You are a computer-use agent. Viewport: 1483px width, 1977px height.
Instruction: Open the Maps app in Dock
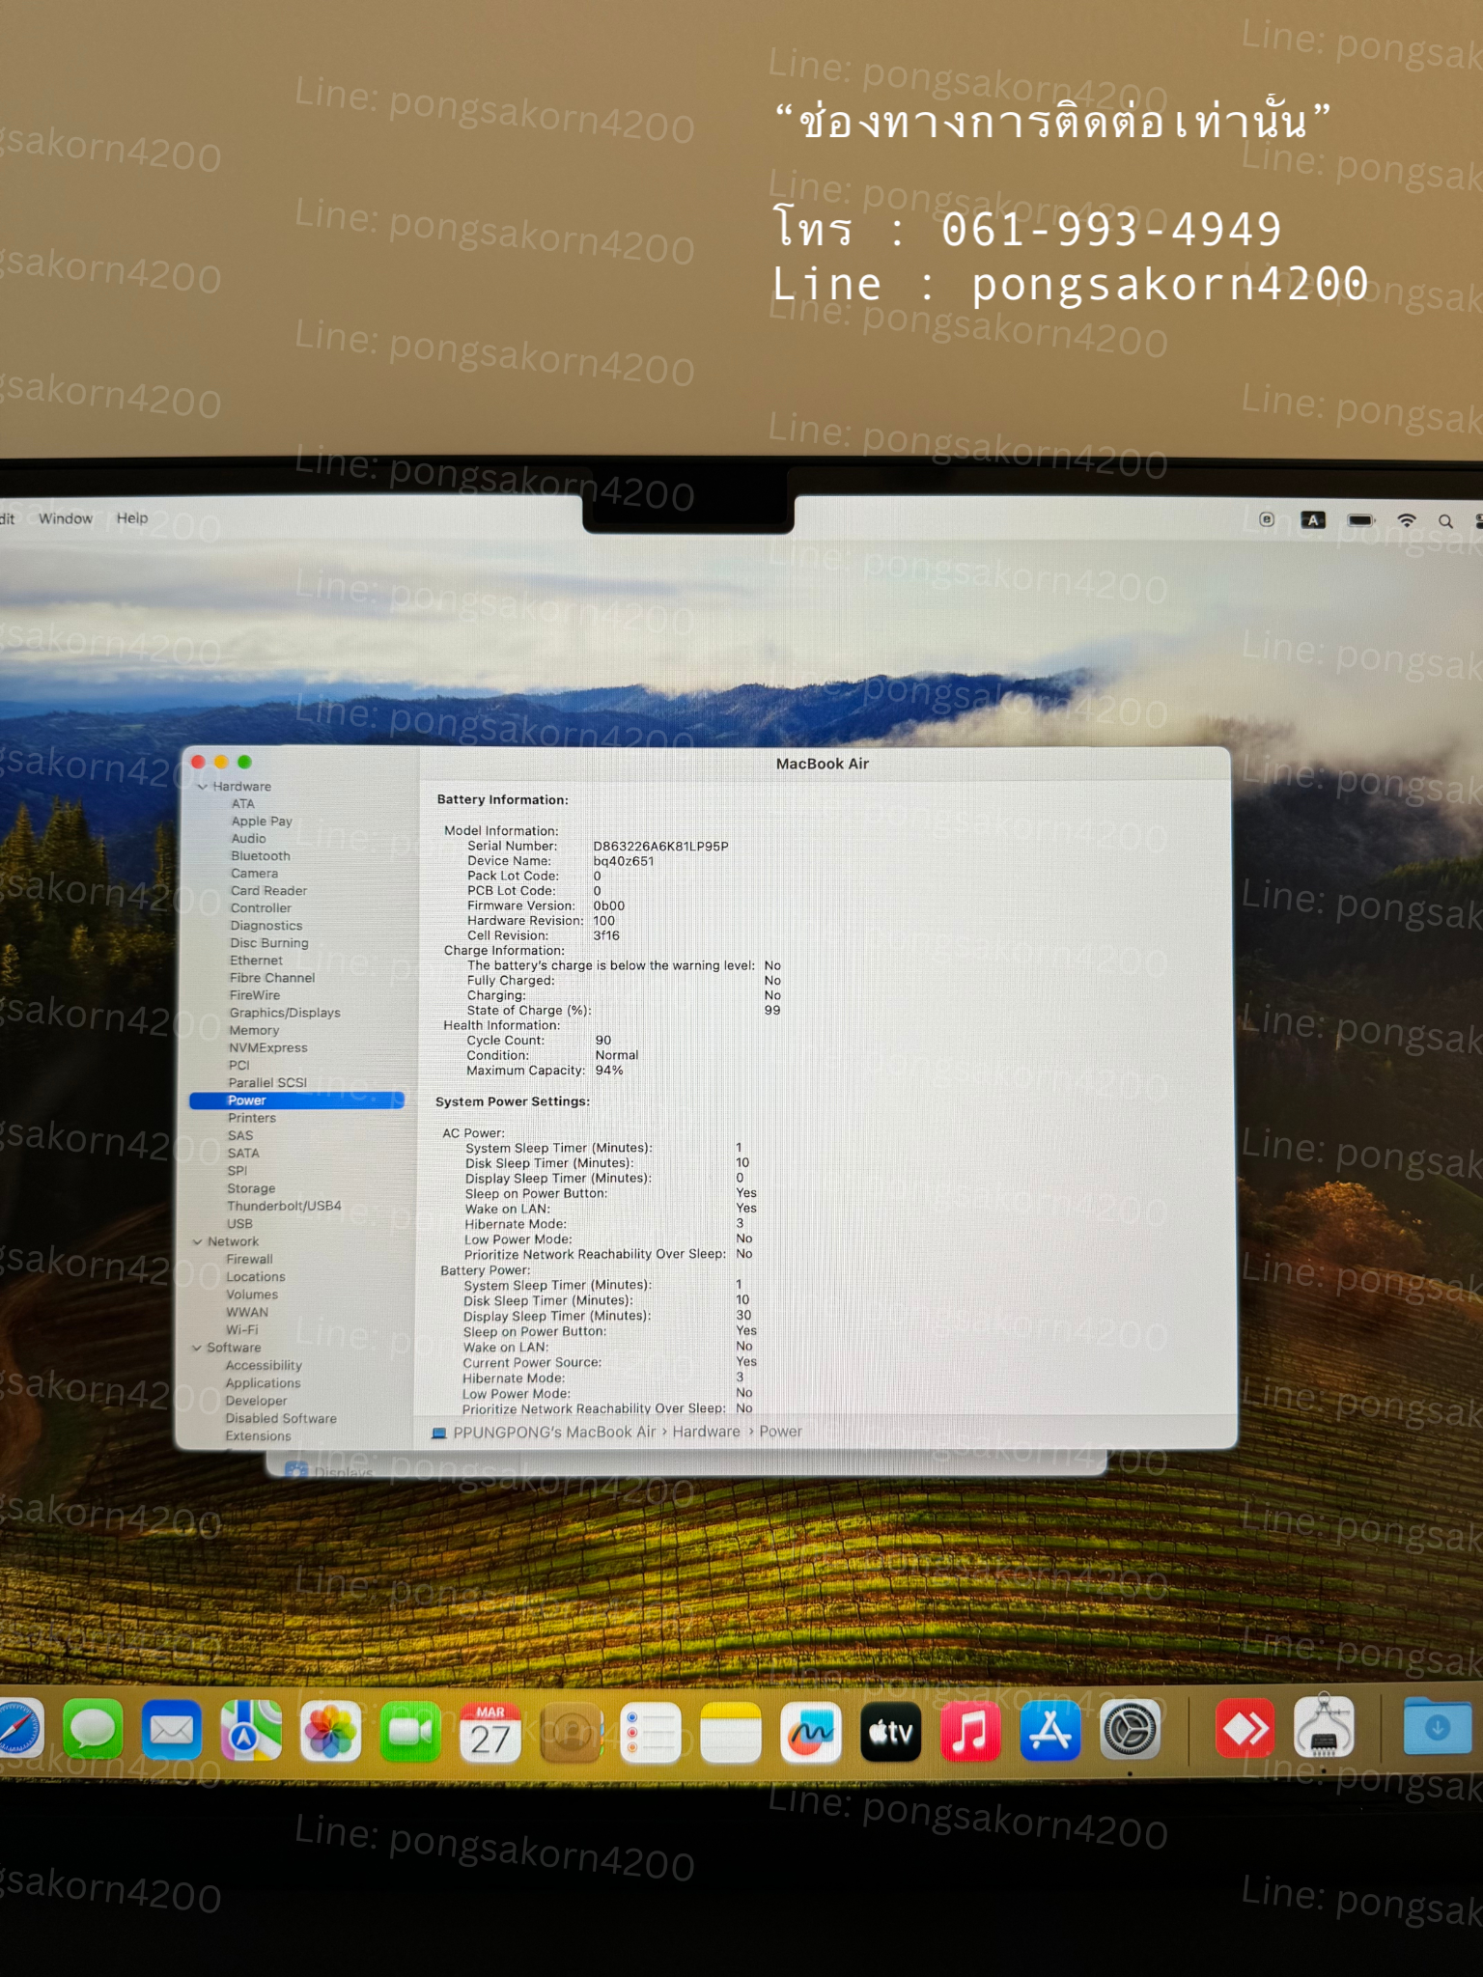point(251,1732)
